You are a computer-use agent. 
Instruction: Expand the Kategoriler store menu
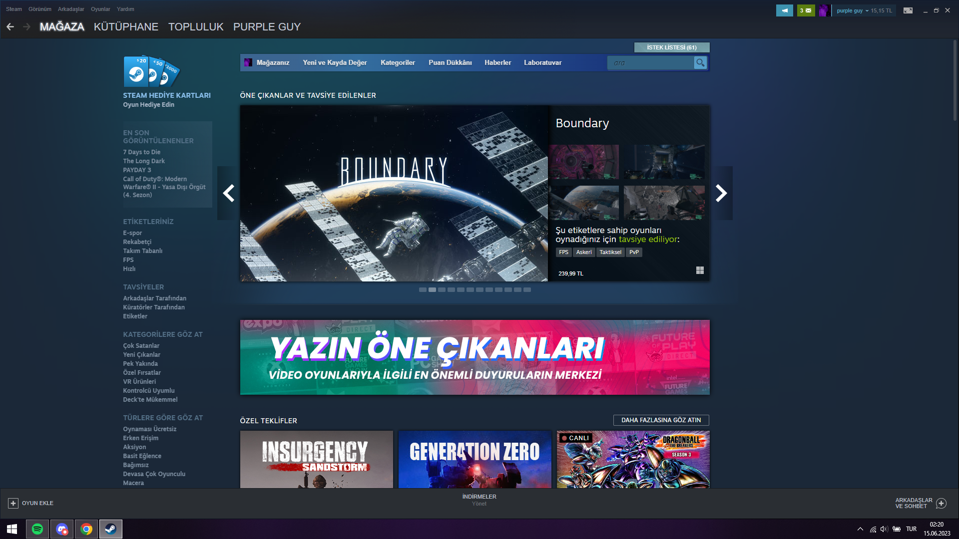tap(398, 63)
